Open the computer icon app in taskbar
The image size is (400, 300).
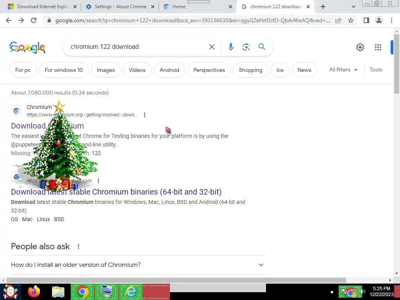[x=106, y=291]
